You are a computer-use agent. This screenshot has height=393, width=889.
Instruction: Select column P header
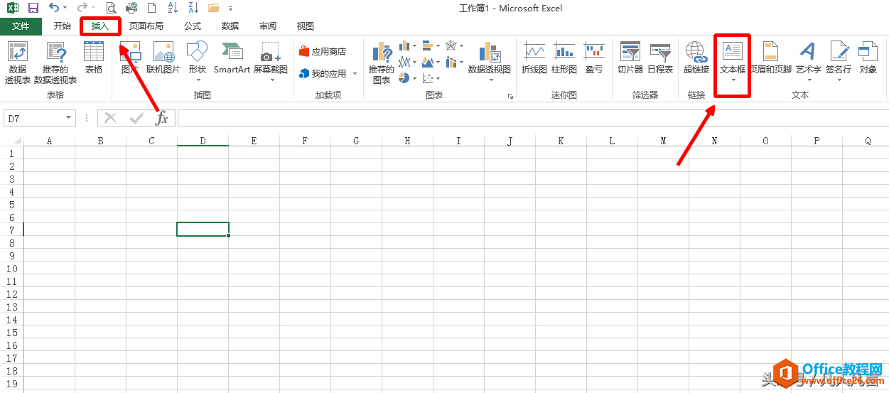point(817,141)
